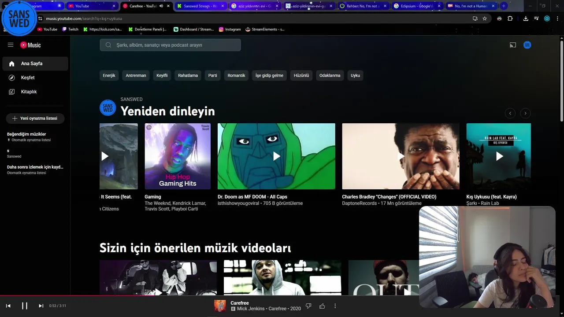Open browser downloads icon
The height and width of the screenshot is (317, 564).
pyautogui.click(x=526, y=18)
